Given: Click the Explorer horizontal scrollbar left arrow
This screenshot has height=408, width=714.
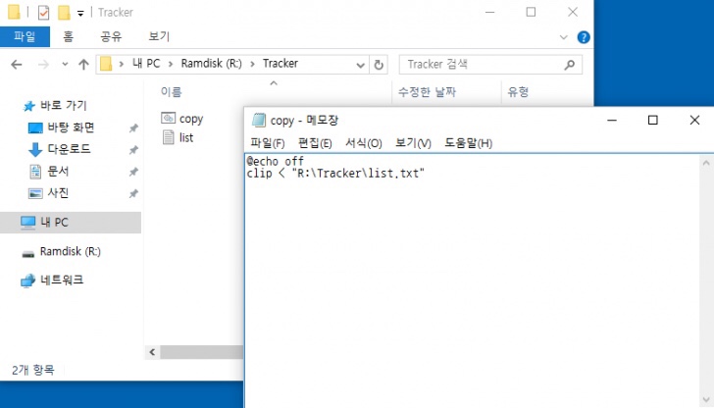Looking at the screenshot, I should click(x=152, y=352).
